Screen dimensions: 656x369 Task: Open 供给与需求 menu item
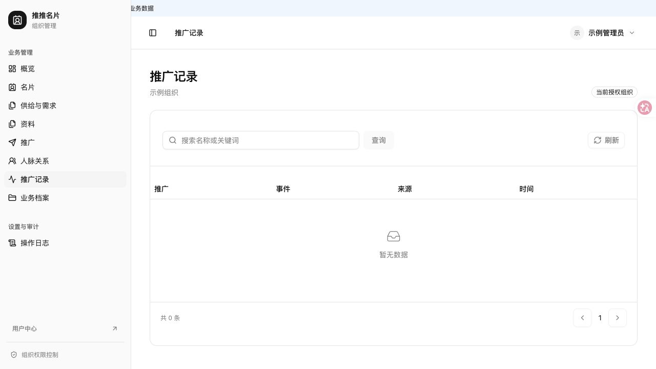point(65,106)
